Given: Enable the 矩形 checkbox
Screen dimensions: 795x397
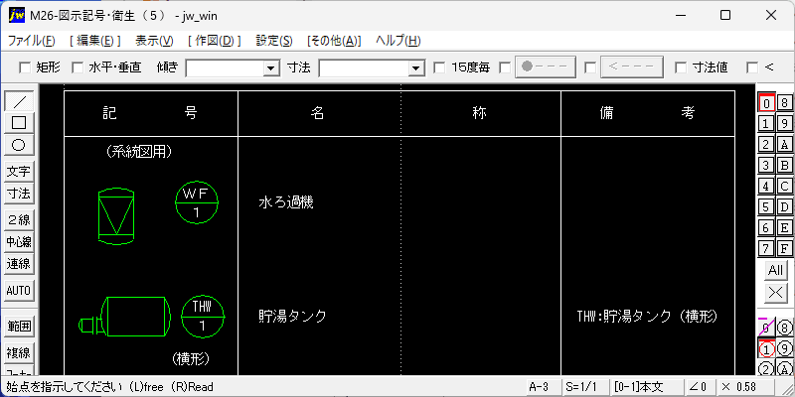Looking at the screenshot, I should click(x=23, y=67).
